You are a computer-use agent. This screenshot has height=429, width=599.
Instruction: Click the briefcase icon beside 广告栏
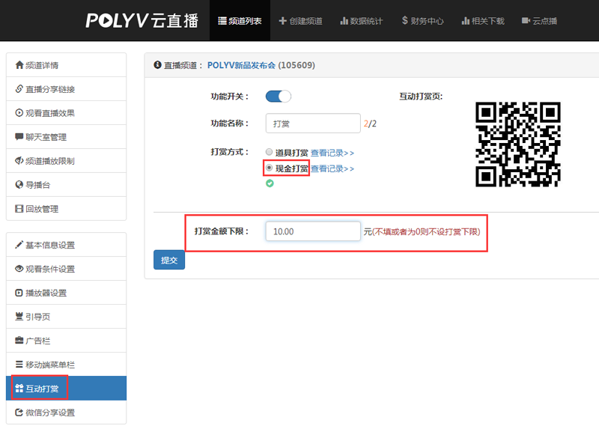click(x=19, y=341)
